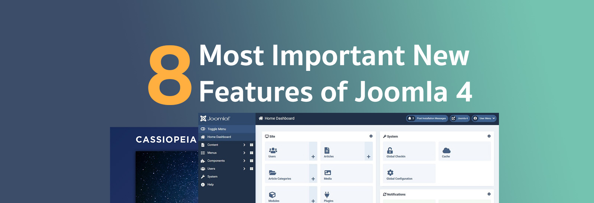Expand the Components submenu chevron
The image size is (594, 203).
(244, 161)
